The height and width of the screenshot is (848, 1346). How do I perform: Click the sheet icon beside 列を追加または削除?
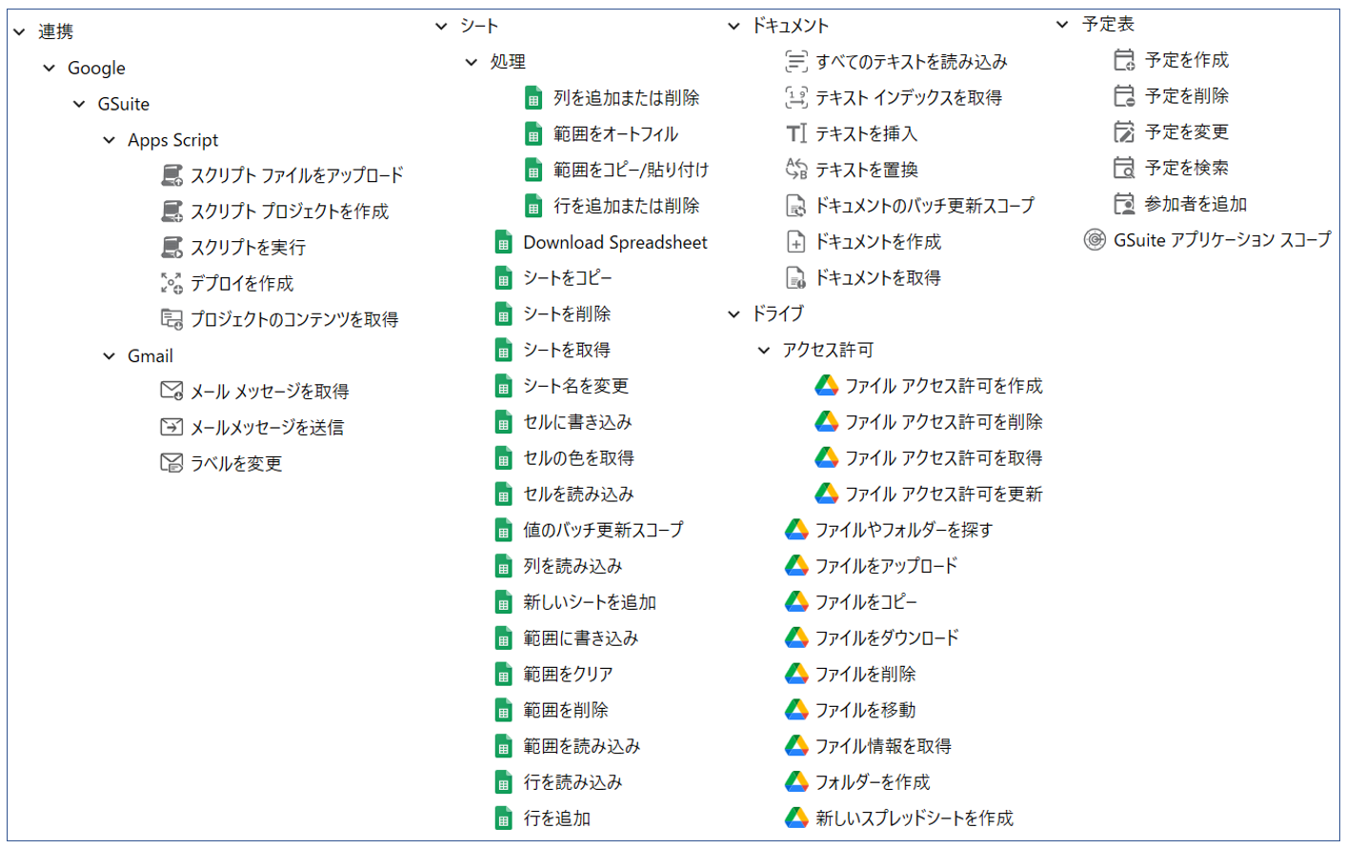533,98
